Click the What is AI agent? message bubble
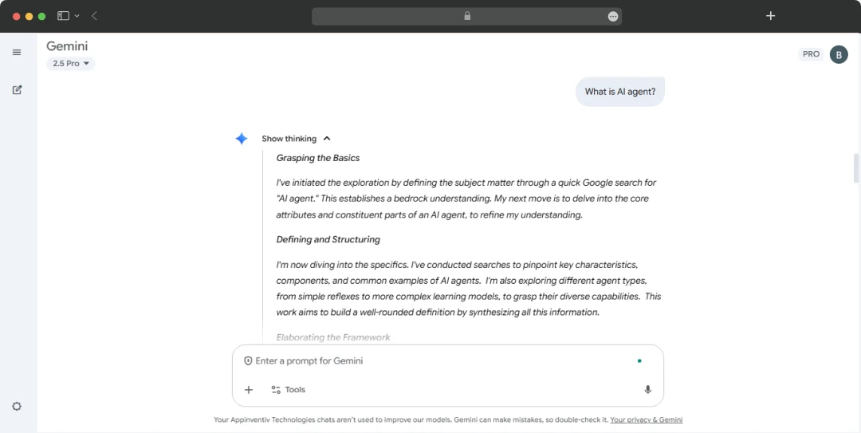The height and width of the screenshot is (433, 861). pyautogui.click(x=620, y=92)
